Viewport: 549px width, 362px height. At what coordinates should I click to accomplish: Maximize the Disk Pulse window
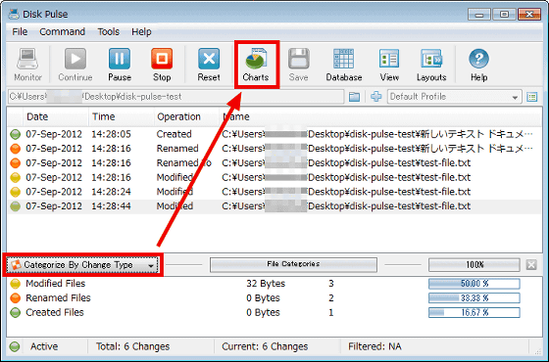tap(504, 15)
